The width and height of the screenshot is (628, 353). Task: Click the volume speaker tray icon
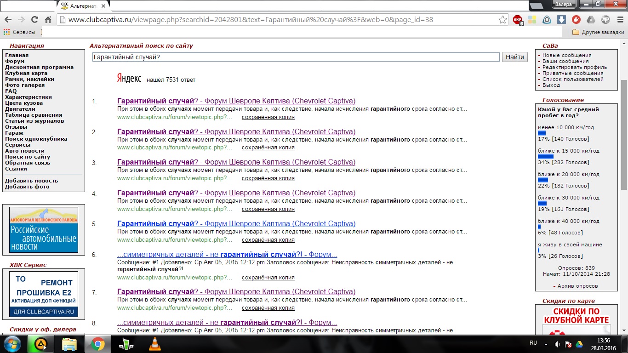[x=557, y=344]
